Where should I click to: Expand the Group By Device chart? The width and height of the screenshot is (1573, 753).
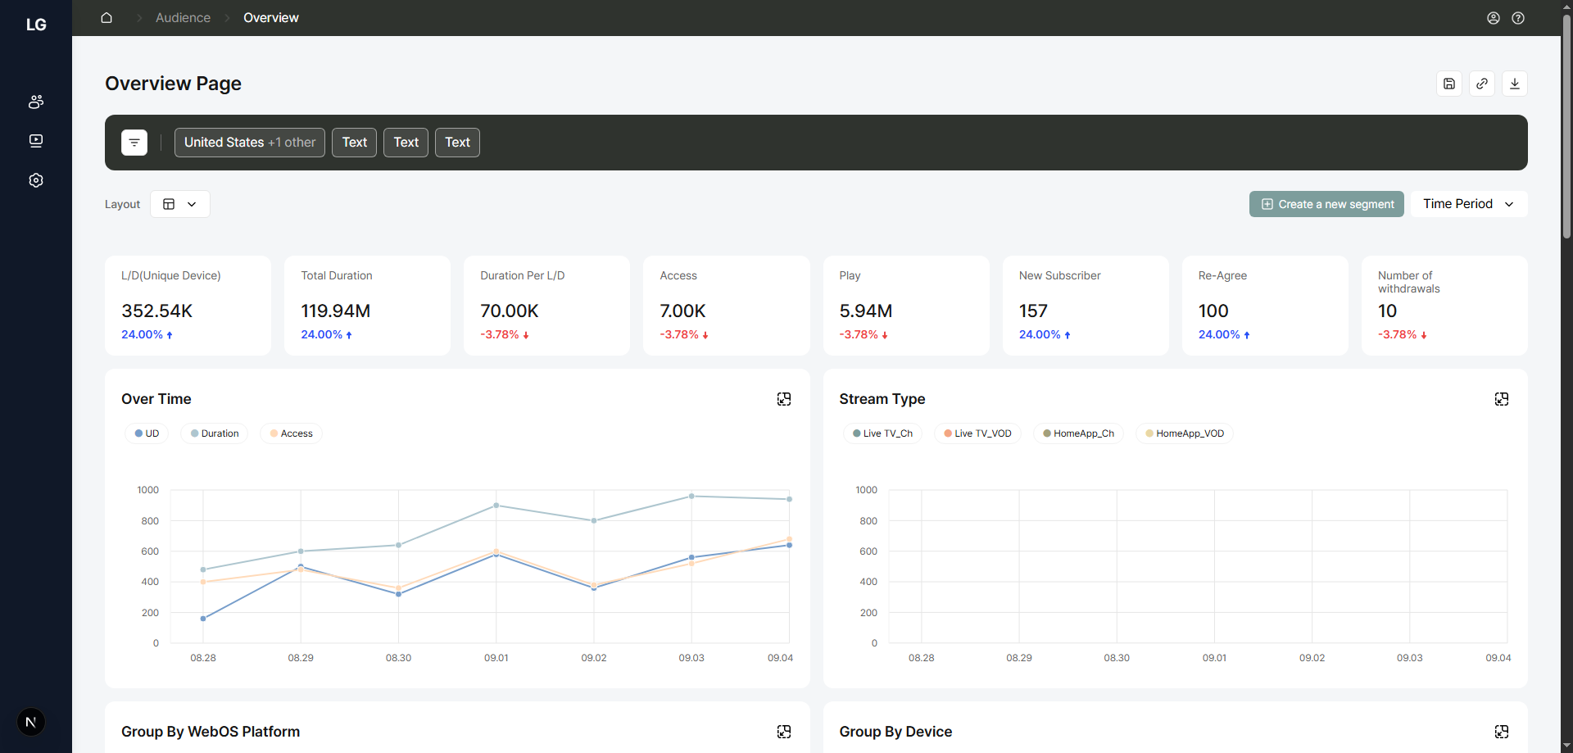1502,732
